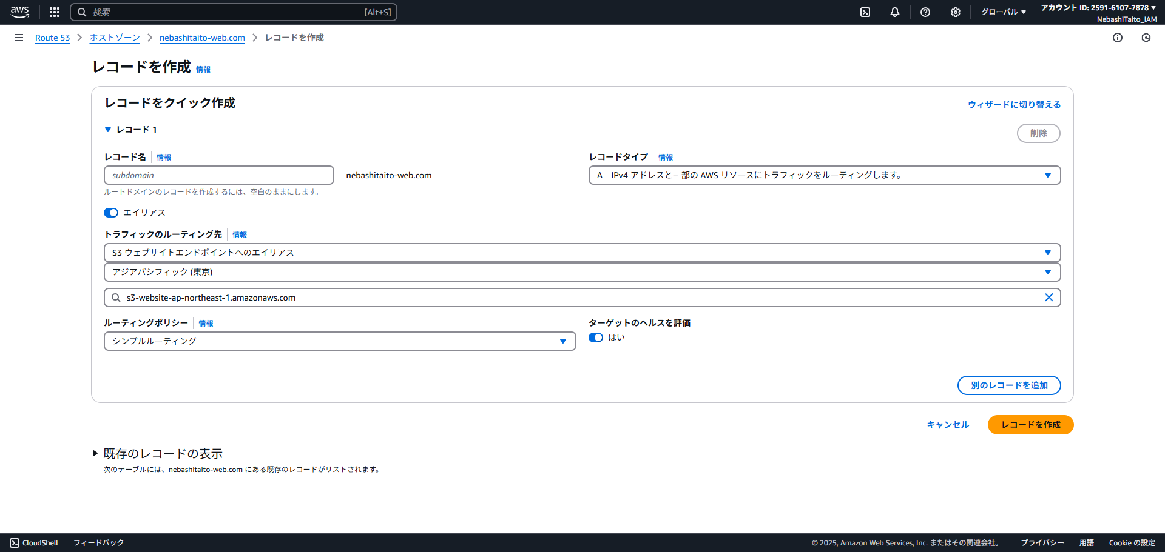Click the top 検索 search bar
The width and height of the screenshot is (1165, 552).
point(234,12)
